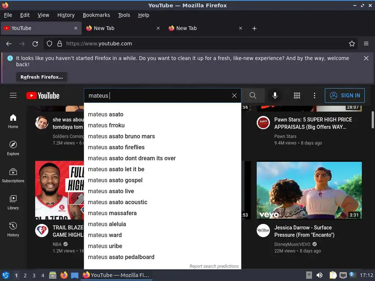This screenshot has height=281, width=375.
Task: Switch to the first New Tab
Action: pos(123,28)
